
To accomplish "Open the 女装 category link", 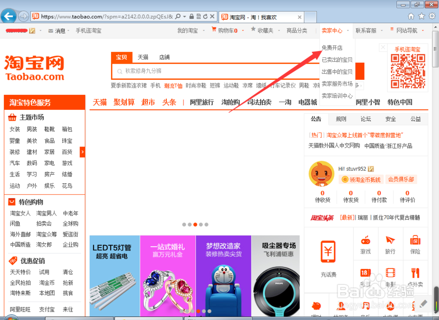I will click(14, 129).
